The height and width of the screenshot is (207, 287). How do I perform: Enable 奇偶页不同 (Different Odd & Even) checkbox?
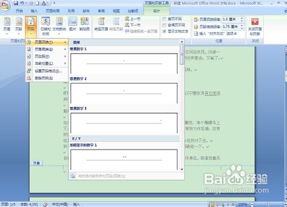click(164, 25)
